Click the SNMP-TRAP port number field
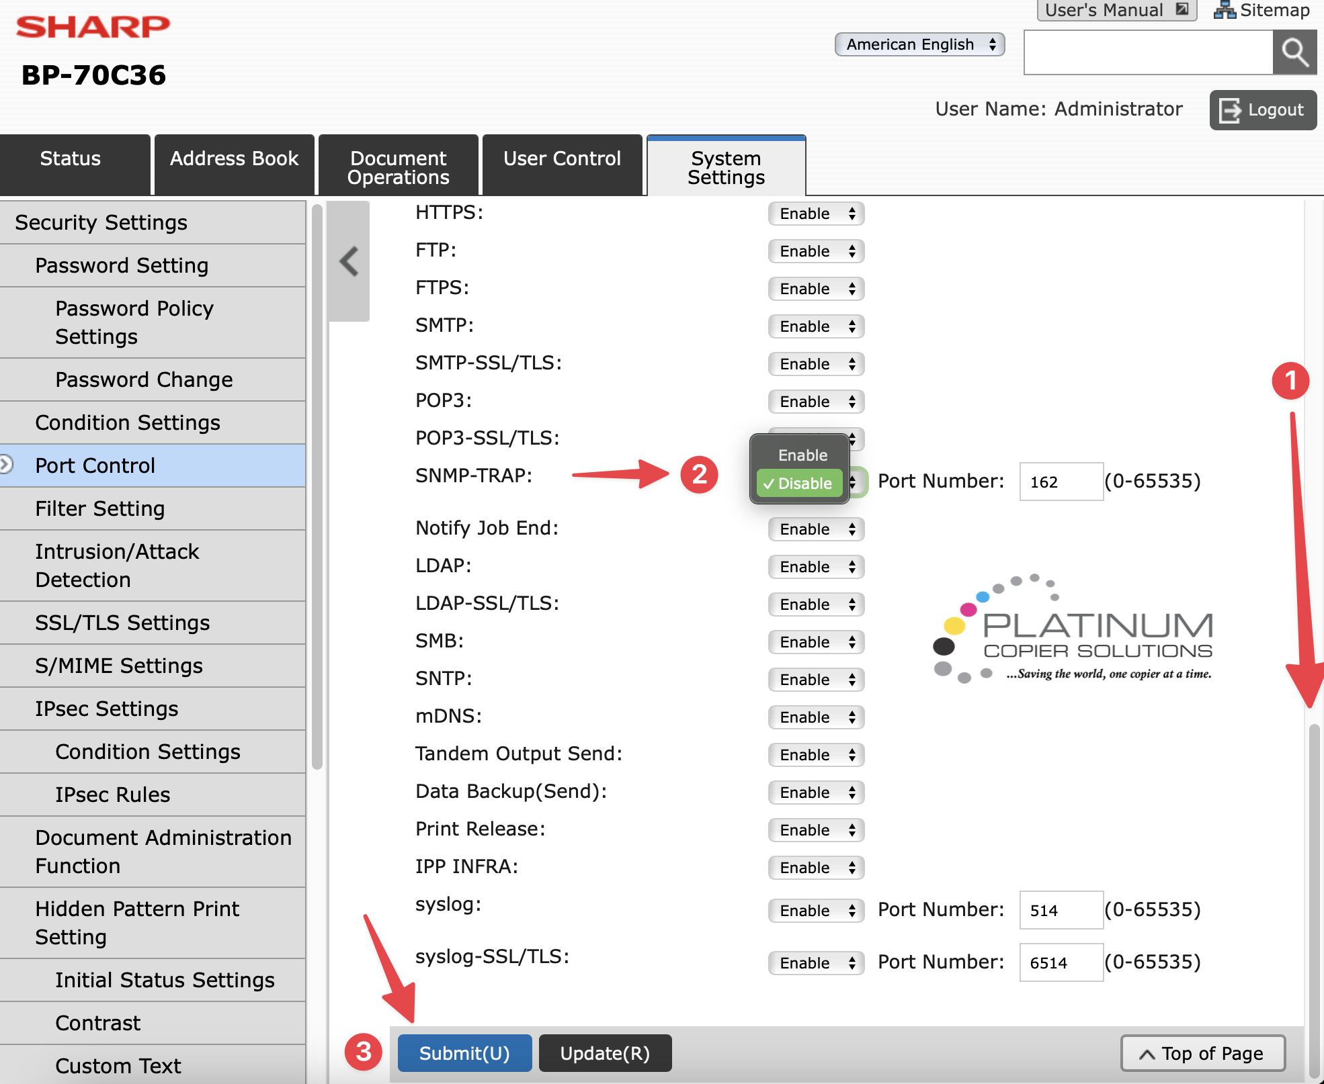Image resolution: width=1324 pixels, height=1084 pixels. click(x=1060, y=482)
